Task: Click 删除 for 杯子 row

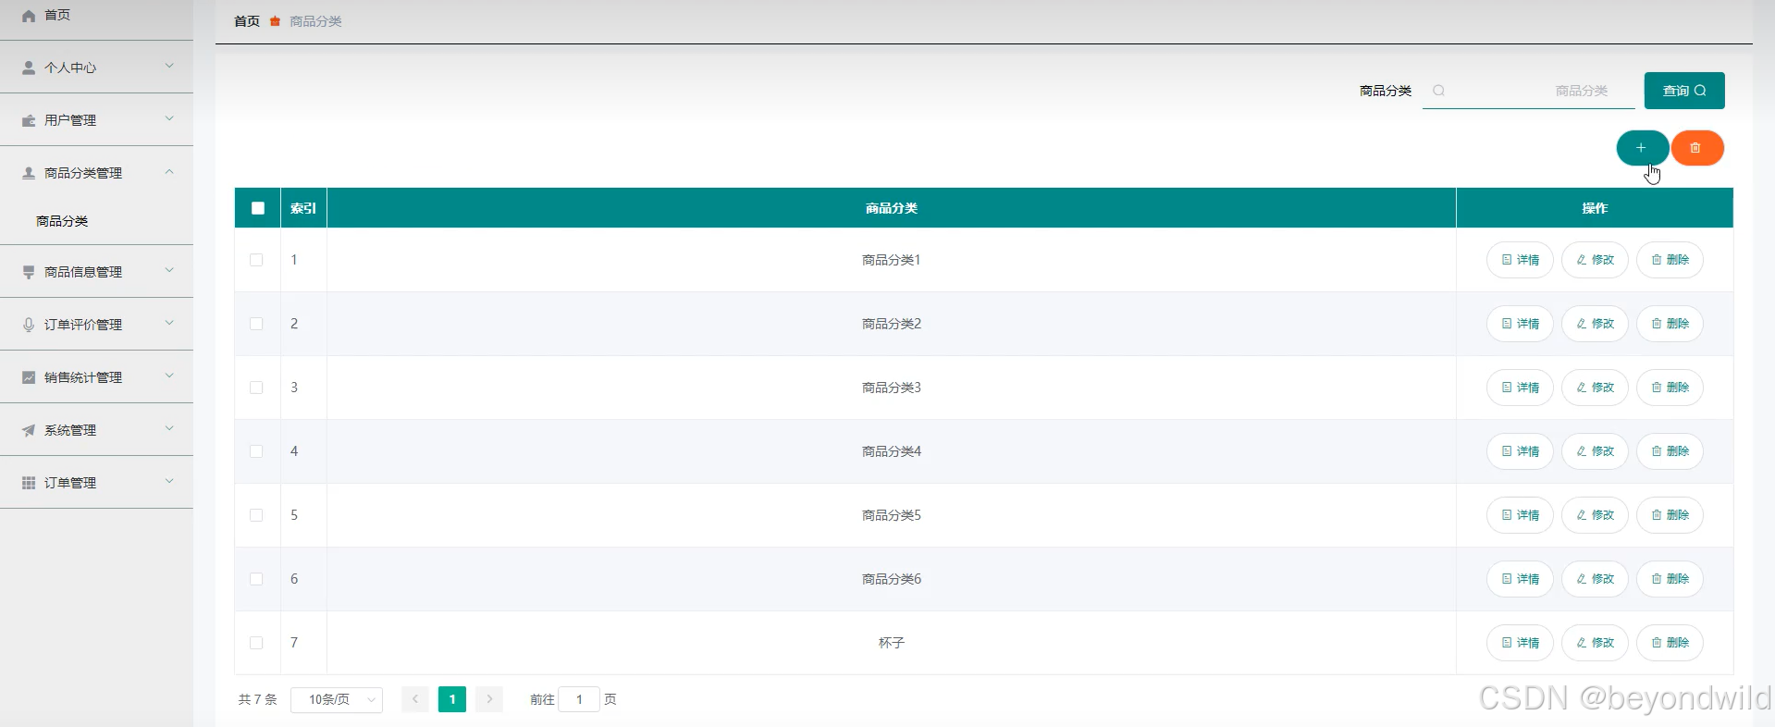Action: click(1670, 643)
